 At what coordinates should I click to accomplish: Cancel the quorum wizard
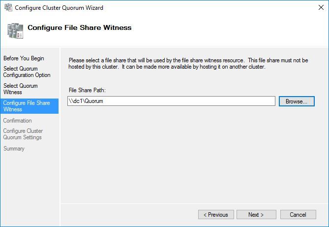(298, 215)
